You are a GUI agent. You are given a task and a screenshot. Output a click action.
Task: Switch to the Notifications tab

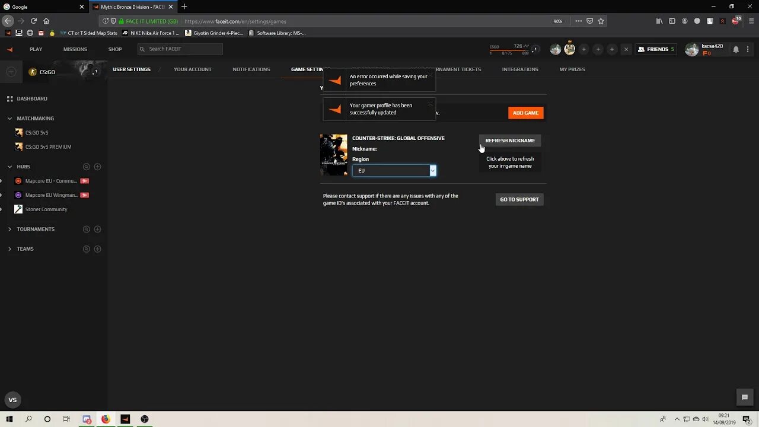coord(251,69)
